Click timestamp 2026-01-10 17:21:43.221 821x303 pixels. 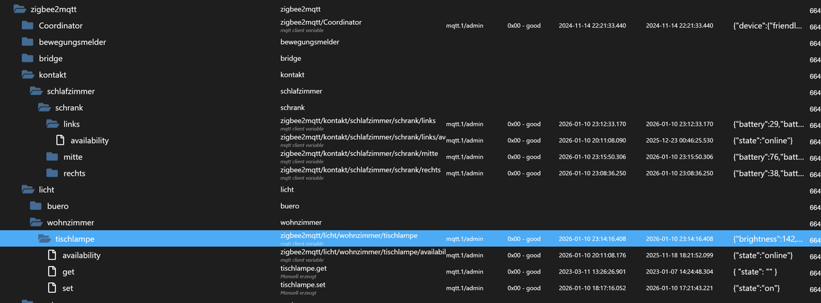click(x=679, y=288)
